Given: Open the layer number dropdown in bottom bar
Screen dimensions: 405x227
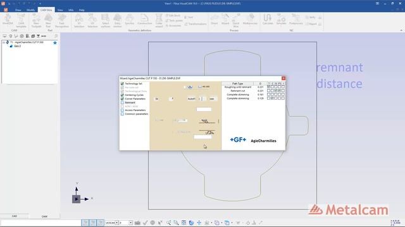Looking at the screenshot, I should tap(131, 223).
